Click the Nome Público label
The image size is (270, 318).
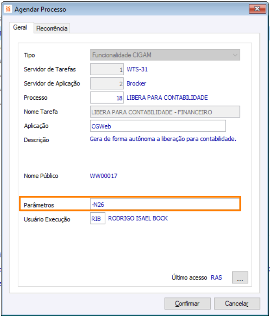(x=41, y=176)
